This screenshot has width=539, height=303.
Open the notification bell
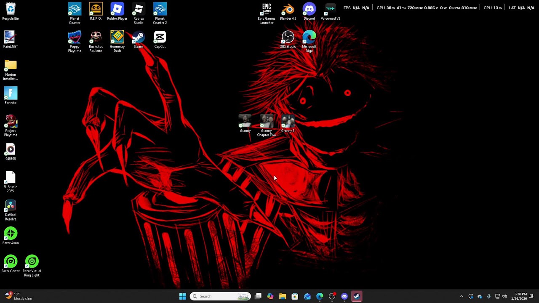(532, 296)
